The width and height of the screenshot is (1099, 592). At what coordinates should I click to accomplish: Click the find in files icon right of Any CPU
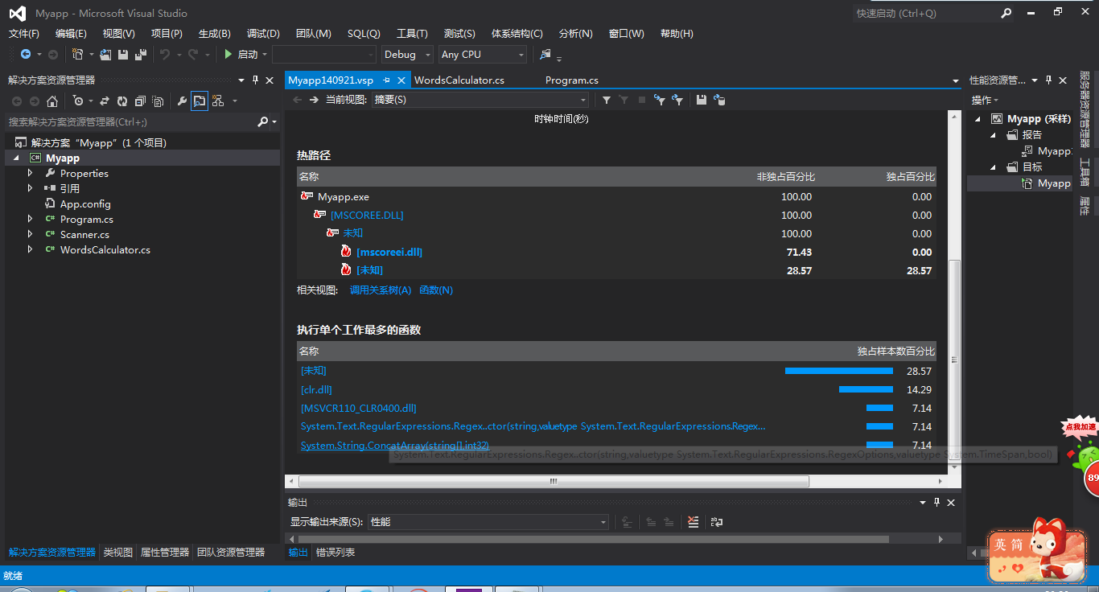[x=545, y=55]
